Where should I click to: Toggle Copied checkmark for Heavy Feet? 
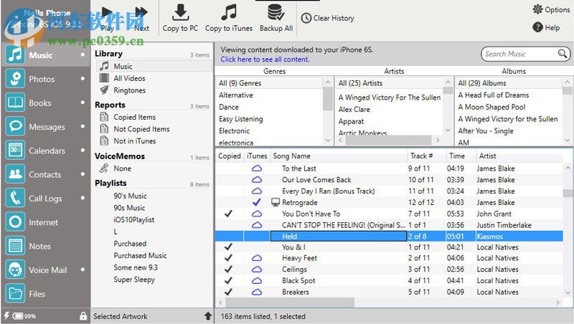click(x=229, y=258)
